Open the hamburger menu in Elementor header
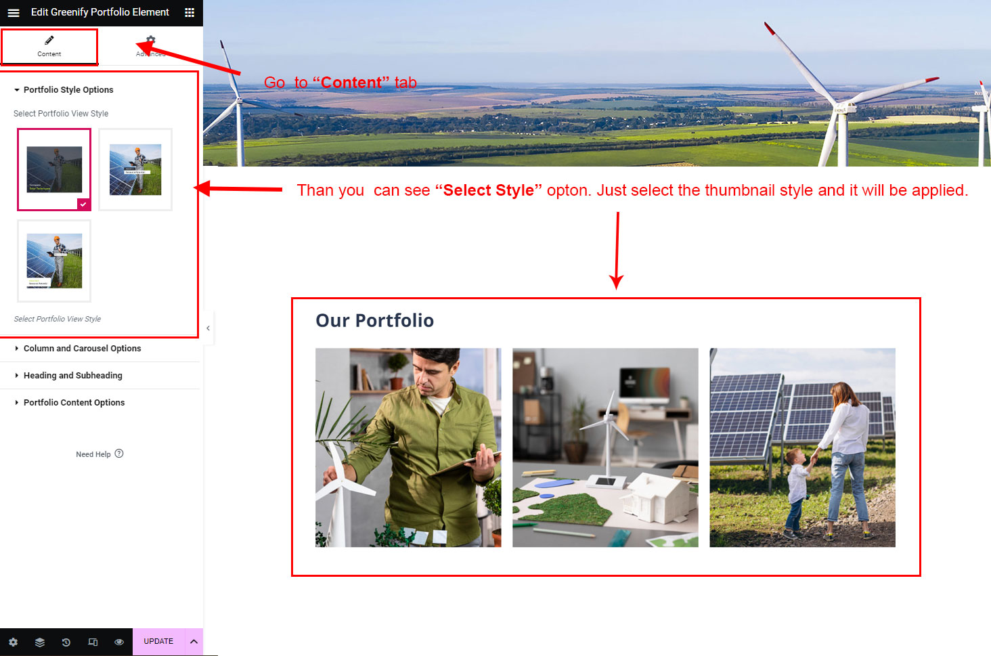The height and width of the screenshot is (656, 991). (14, 13)
